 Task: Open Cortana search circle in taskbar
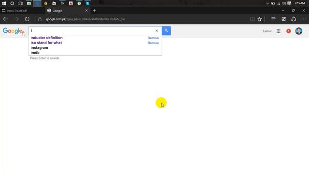tap(12, 3)
